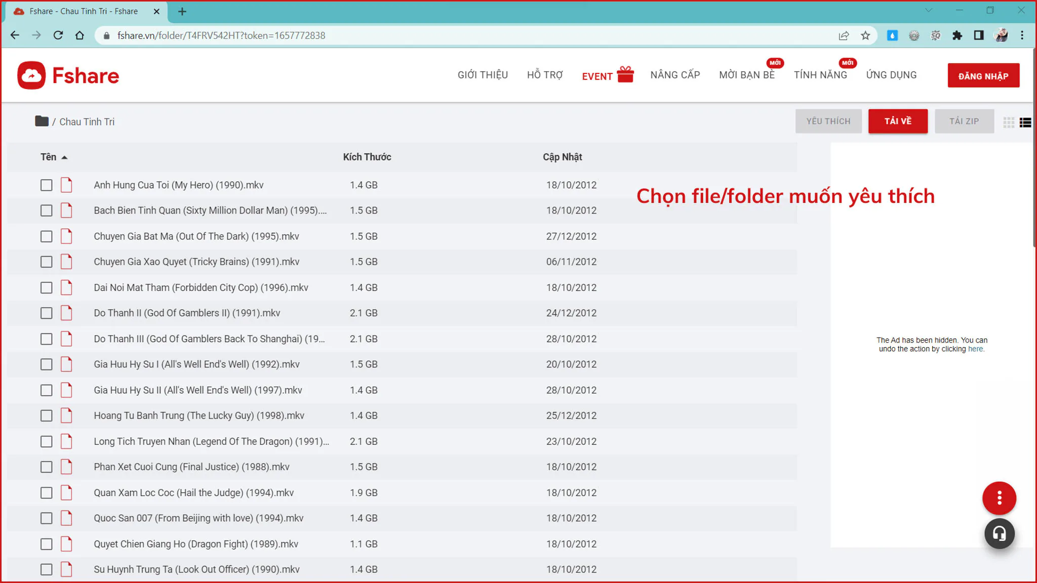Share this page using the share icon
Screen dimensions: 1037x583
(844, 35)
